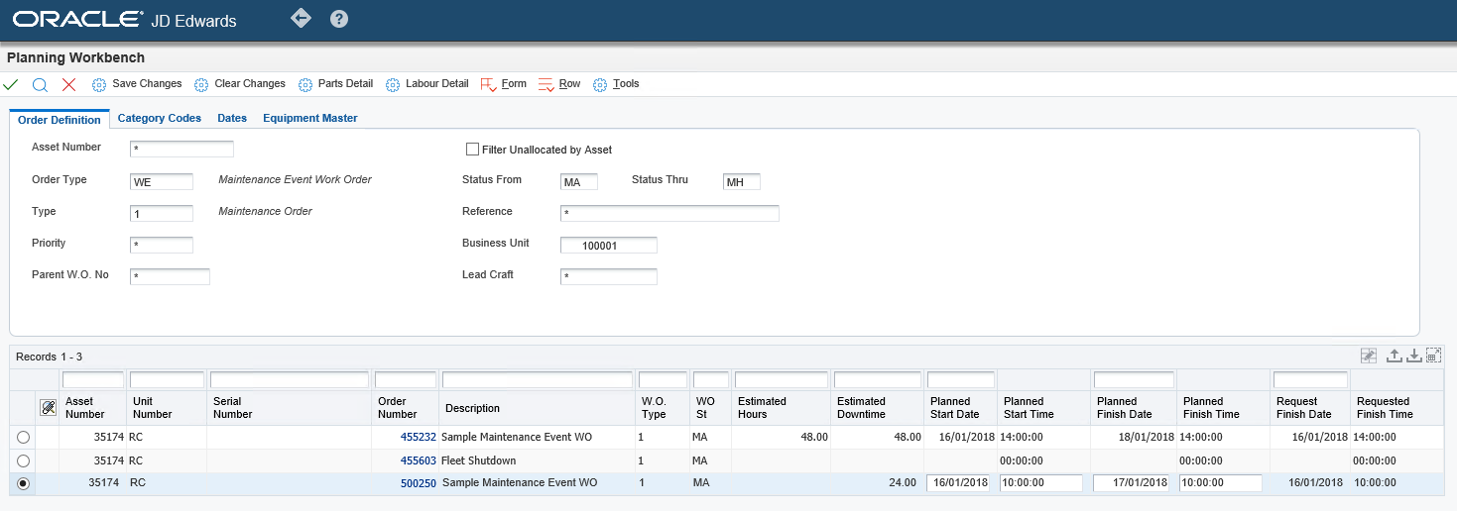
Task: Click the customize grid pencil icon
Action: [1369, 356]
